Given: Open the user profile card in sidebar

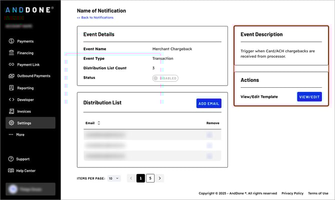Looking at the screenshot, I should [x=30, y=189].
